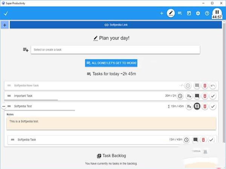
Task: Open time estimate clock for Softpedia Task
Action: [x=186, y=140]
